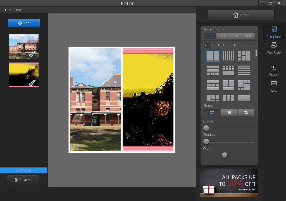Click the Shadow slider handle
286x201 pixels.
coord(206,142)
